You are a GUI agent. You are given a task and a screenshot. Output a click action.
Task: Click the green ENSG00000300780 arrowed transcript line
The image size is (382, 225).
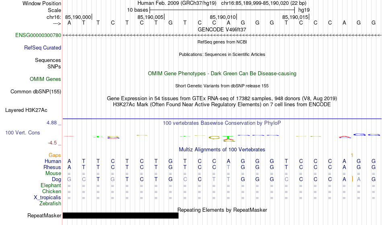[222, 35]
